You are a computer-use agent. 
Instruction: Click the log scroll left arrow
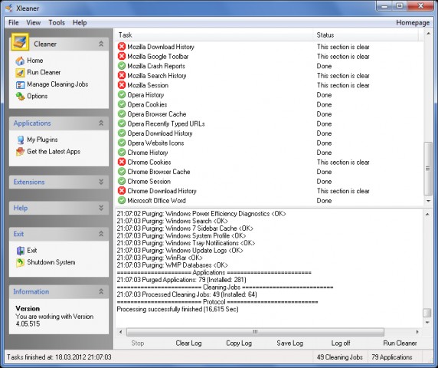click(120, 332)
